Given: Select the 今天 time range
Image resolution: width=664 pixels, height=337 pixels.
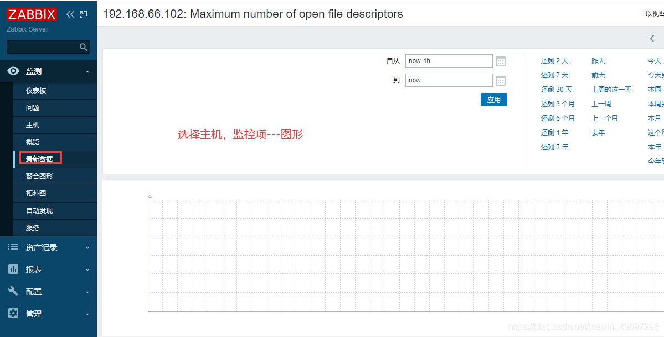Looking at the screenshot, I should (x=654, y=60).
